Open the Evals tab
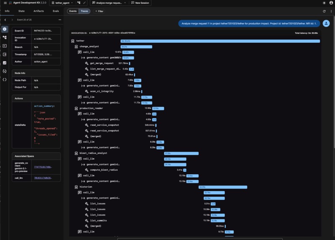The width and height of the screenshot is (335, 240). pyautogui.click(x=56, y=11)
